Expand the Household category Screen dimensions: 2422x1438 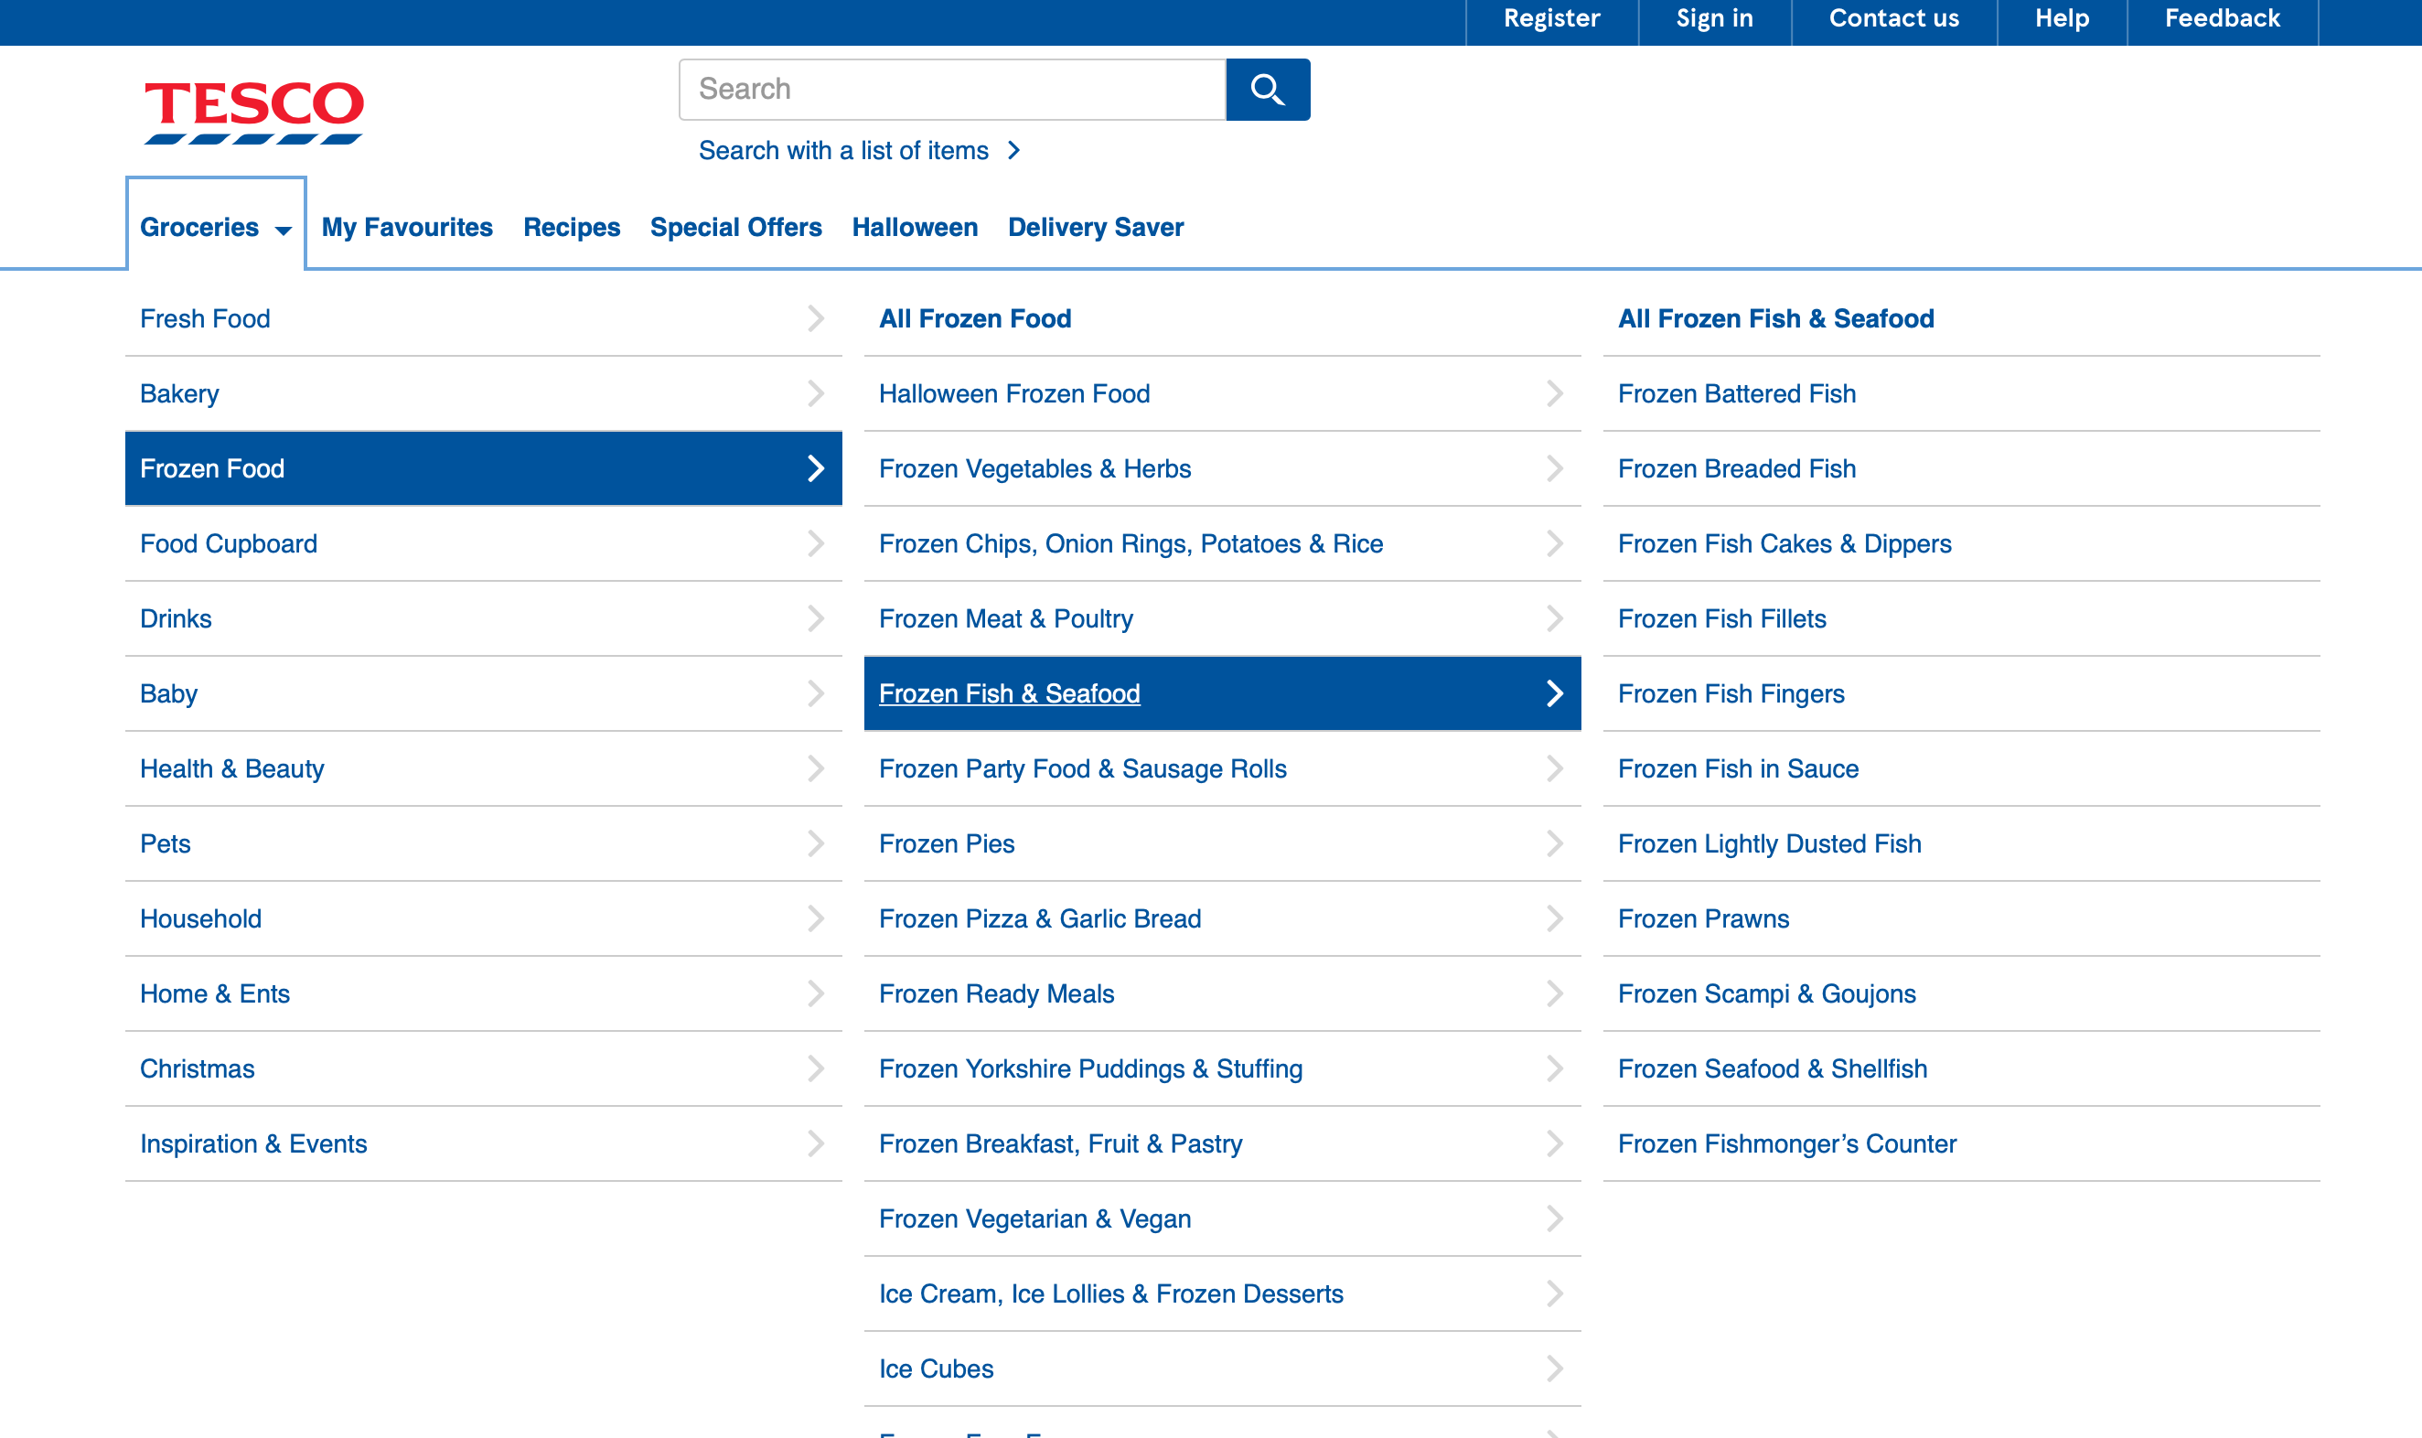point(484,918)
